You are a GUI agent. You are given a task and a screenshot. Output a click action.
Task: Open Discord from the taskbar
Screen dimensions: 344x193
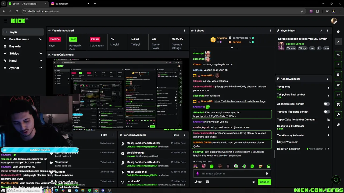[103, 190]
